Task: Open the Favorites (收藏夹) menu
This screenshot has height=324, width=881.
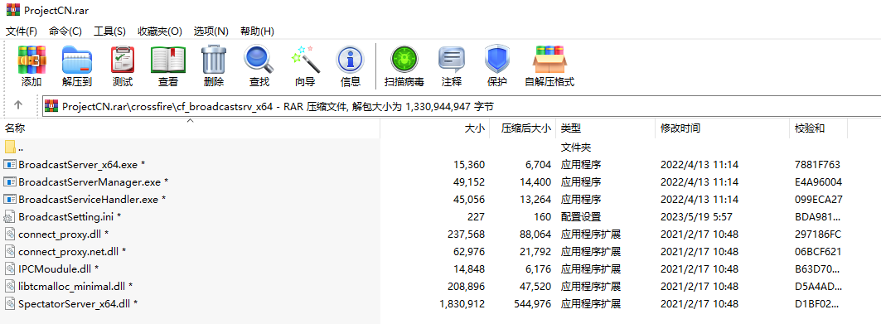Action: (x=160, y=31)
